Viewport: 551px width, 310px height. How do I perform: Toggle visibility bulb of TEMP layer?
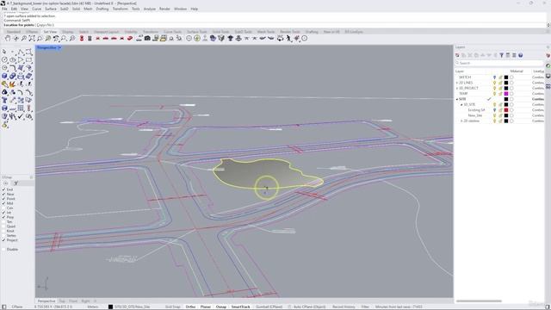(494, 94)
